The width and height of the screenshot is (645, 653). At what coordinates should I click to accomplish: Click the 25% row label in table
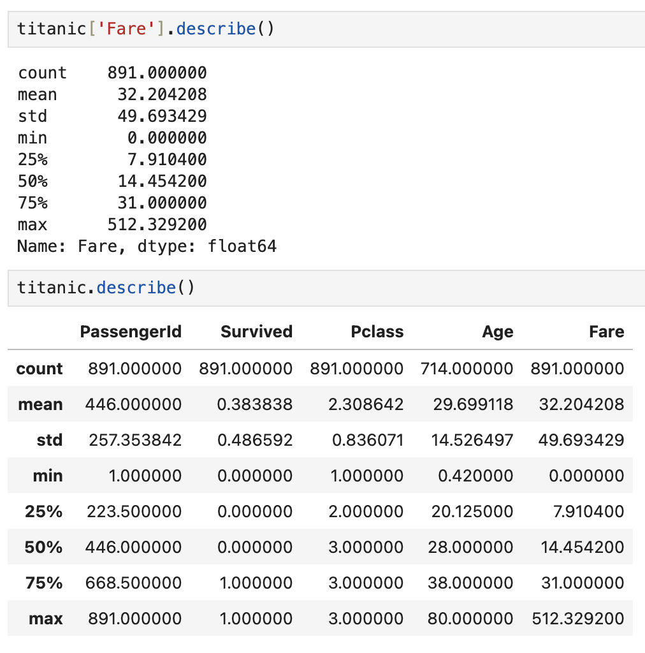(x=44, y=511)
